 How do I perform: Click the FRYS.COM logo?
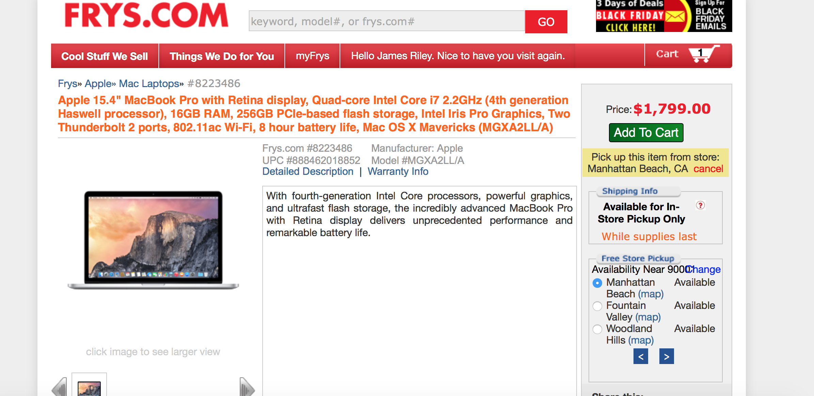pyautogui.click(x=146, y=16)
